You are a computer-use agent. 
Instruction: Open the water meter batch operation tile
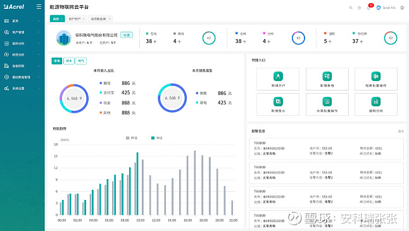[327, 104]
